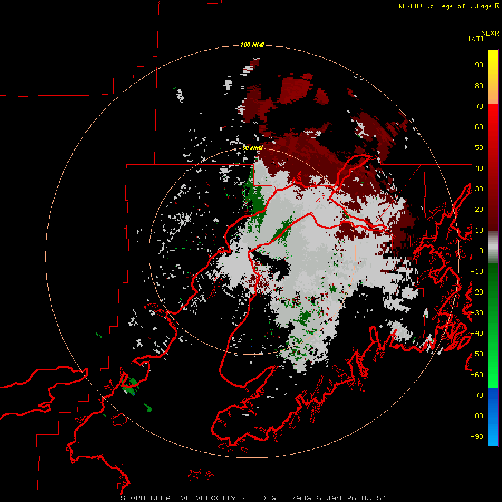Click the 0 value on the color scale

(x=481, y=250)
